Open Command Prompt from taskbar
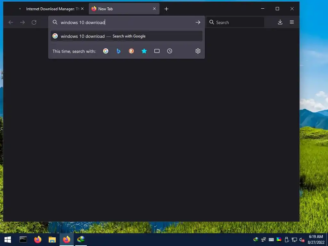Screen dimensions: 328x246 (23, 240)
